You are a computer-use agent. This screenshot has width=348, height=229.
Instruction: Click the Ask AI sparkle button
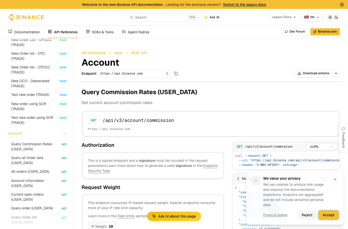(212, 17)
